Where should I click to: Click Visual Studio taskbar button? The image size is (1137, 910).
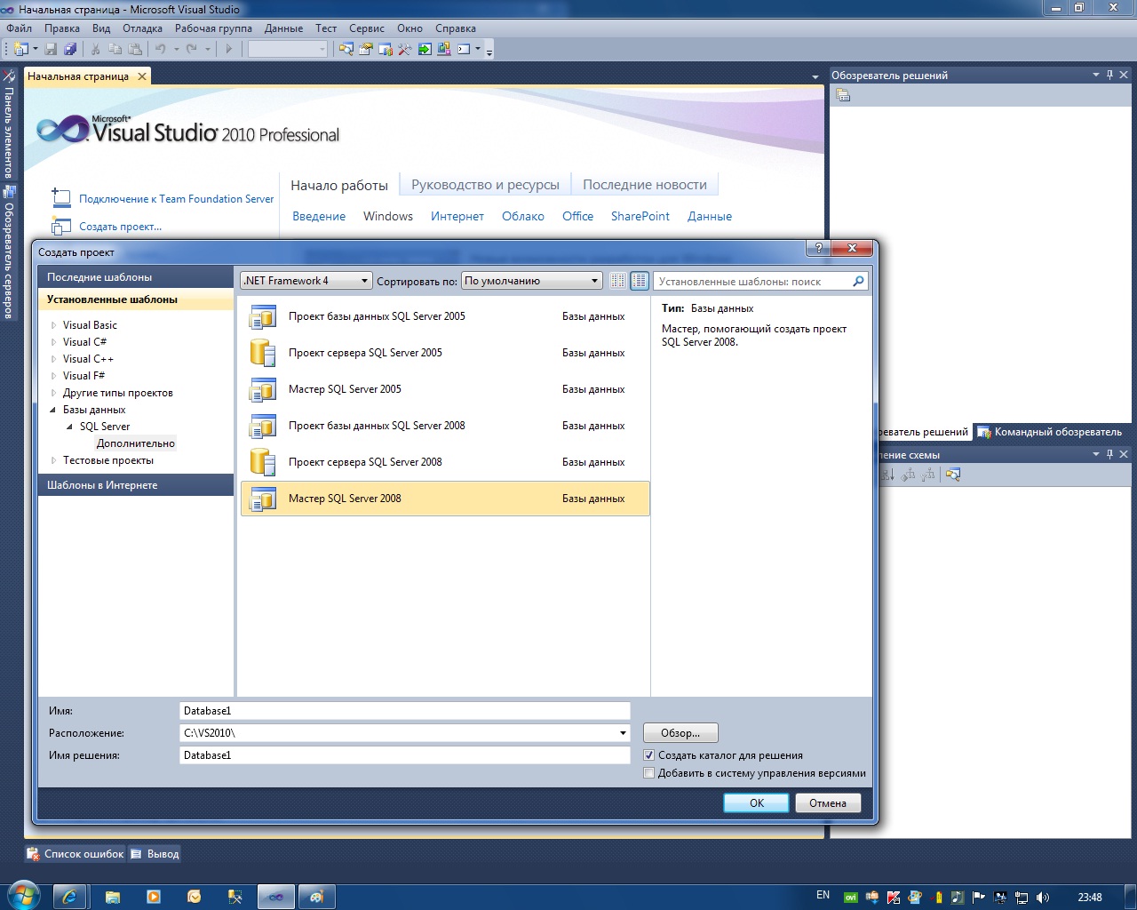point(276,897)
